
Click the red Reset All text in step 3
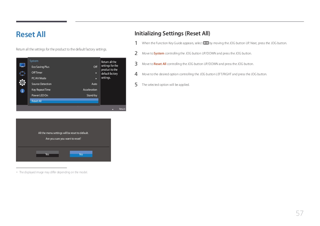[160, 64]
